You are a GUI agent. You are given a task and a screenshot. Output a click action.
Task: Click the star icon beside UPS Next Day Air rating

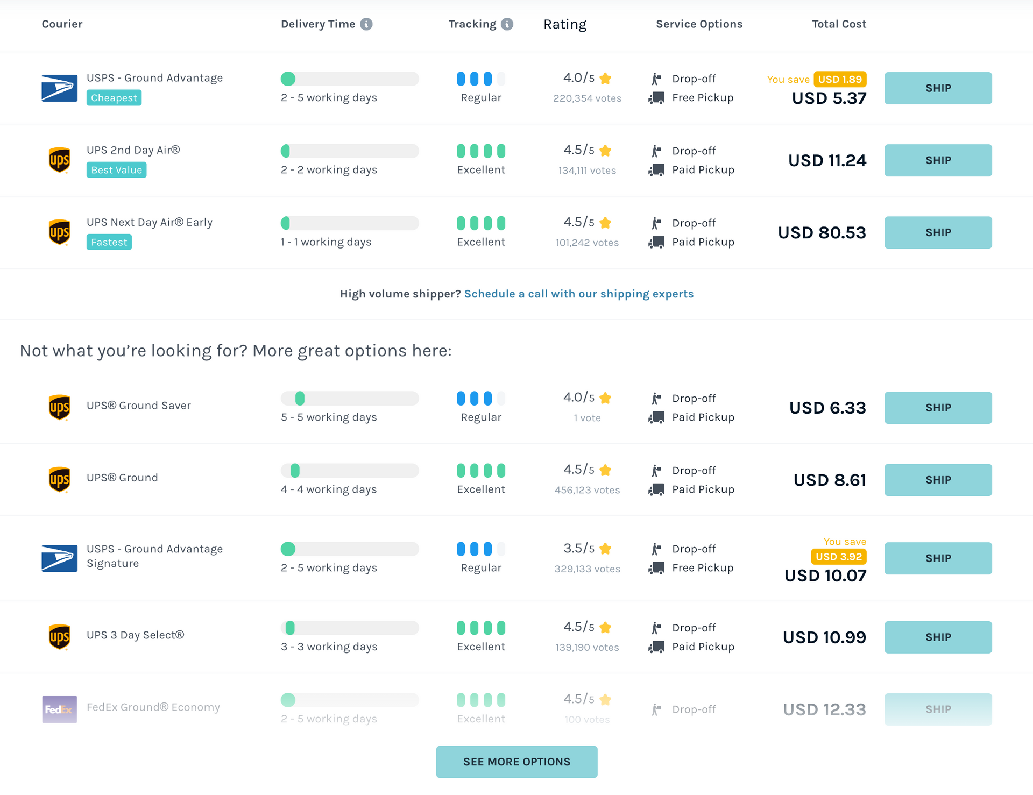coord(606,222)
